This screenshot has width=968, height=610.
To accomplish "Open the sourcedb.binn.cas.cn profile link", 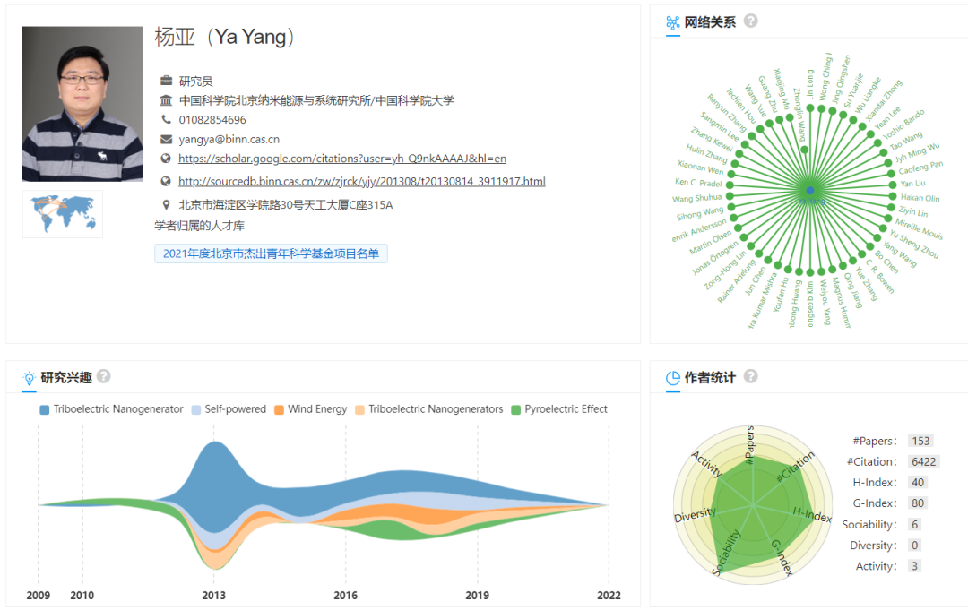I will click(362, 181).
